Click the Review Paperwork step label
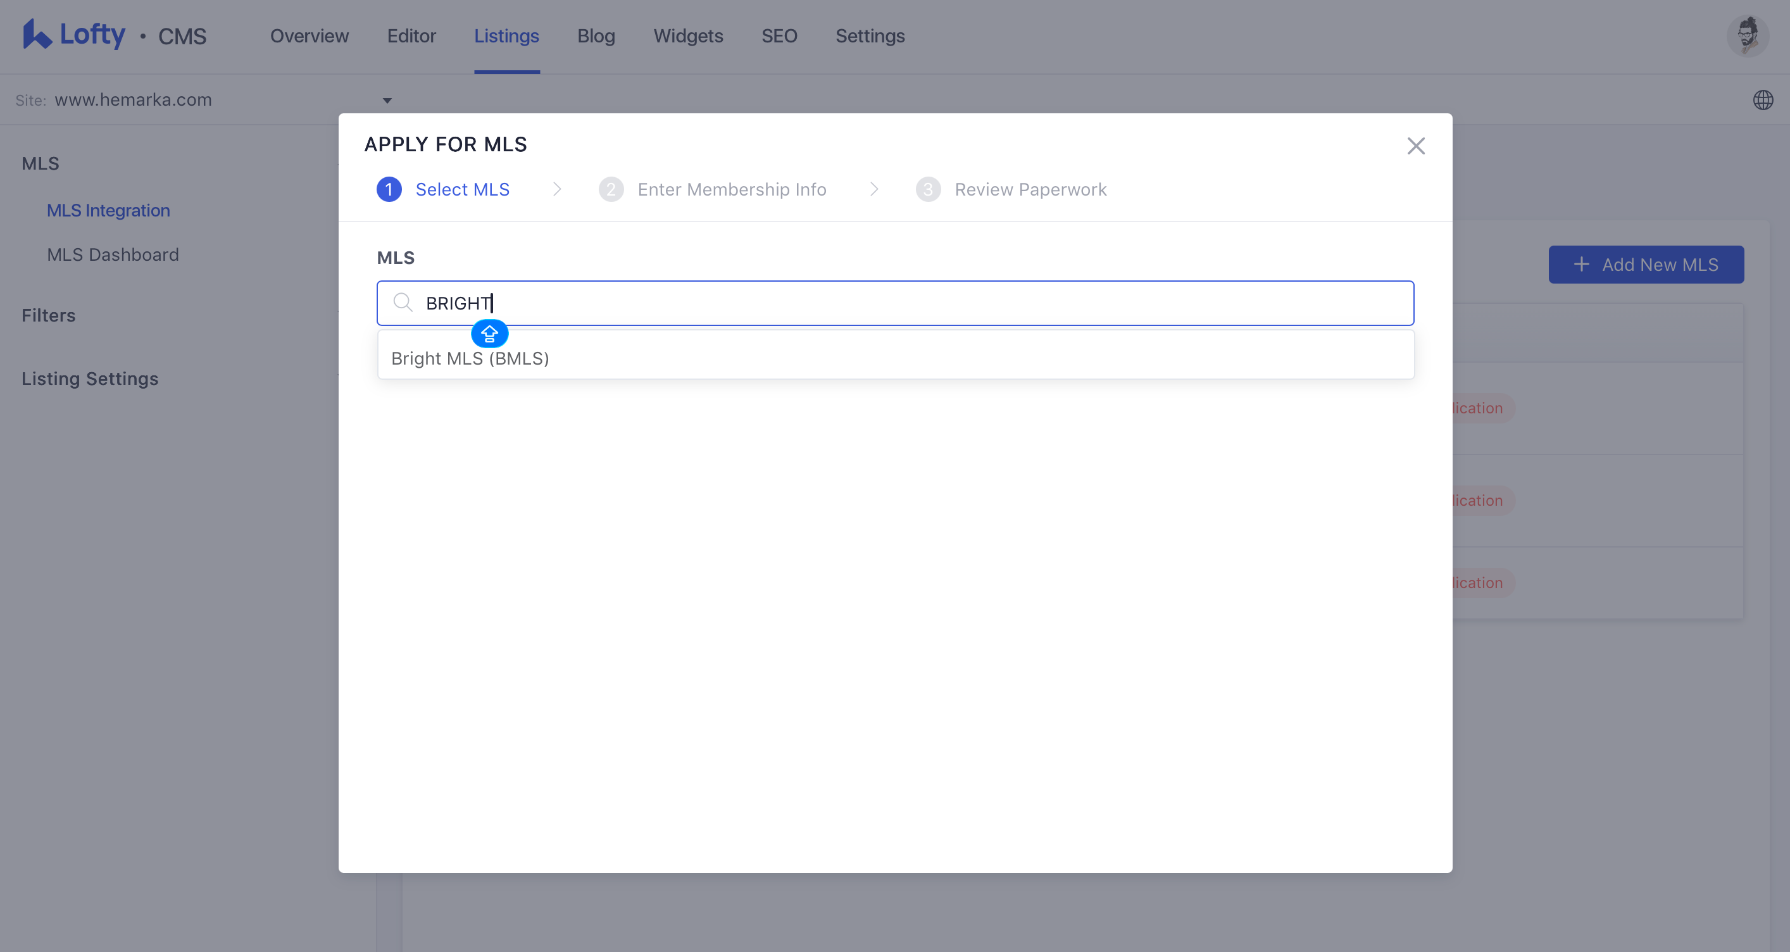This screenshot has height=952, width=1790. click(x=1030, y=190)
